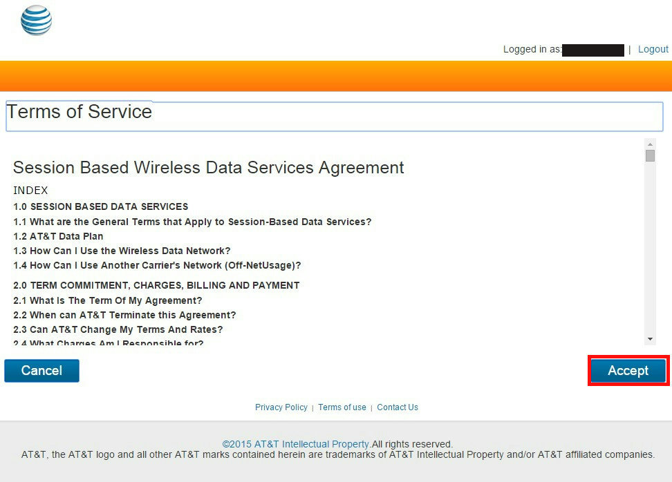Click the scrollbar up arrow

click(x=650, y=144)
